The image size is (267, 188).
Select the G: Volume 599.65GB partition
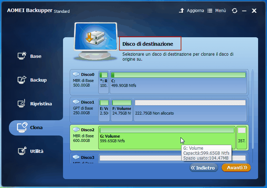click(x=167, y=138)
